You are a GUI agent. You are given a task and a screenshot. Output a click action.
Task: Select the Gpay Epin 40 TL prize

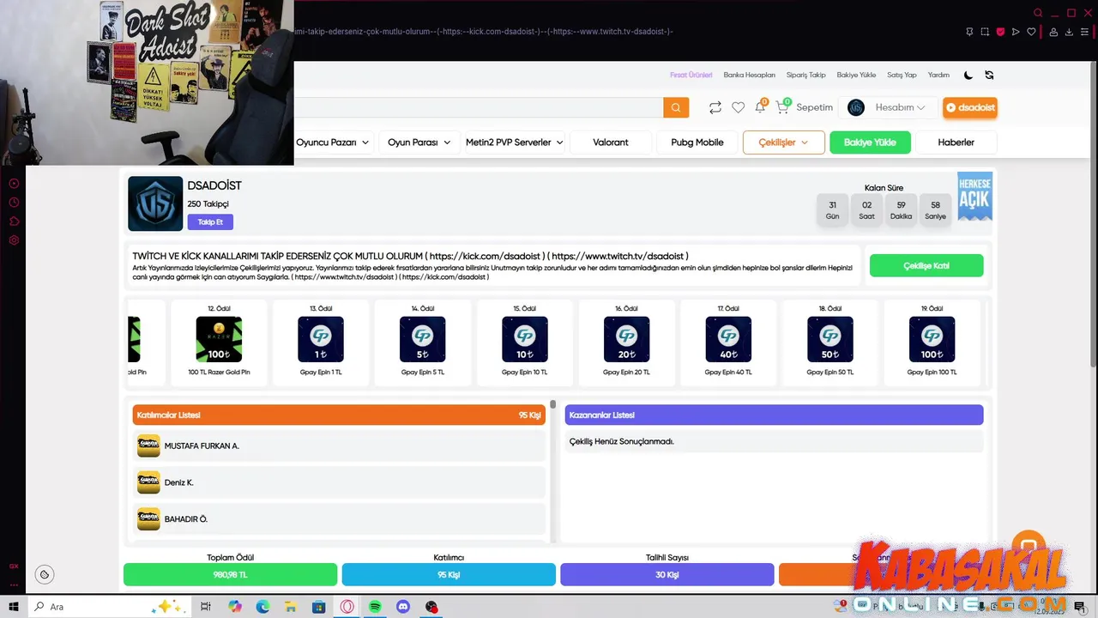pyautogui.click(x=728, y=342)
